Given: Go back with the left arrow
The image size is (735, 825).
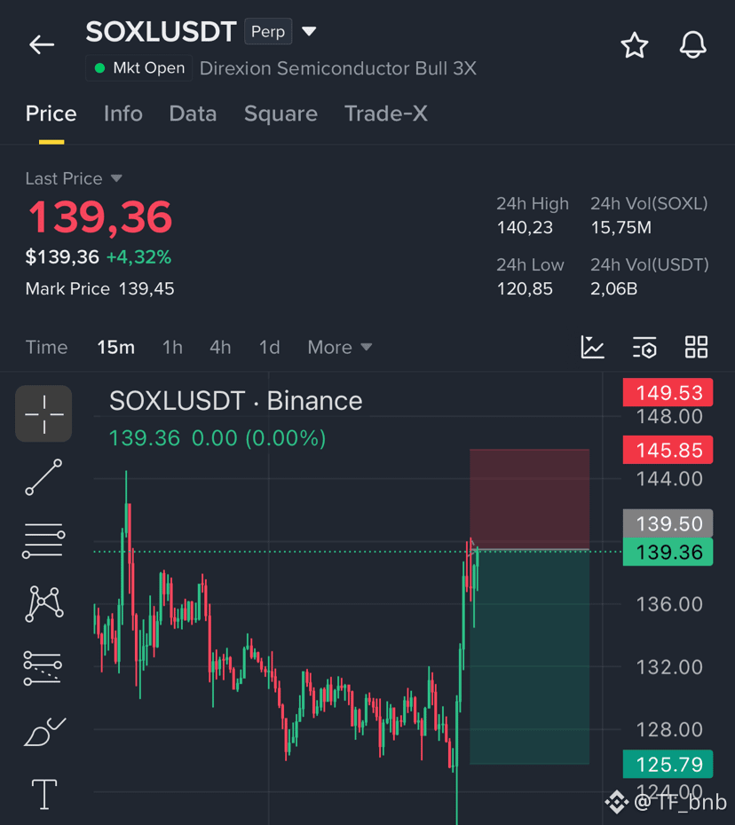Looking at the screenshot, I should (x=42, y=44).
